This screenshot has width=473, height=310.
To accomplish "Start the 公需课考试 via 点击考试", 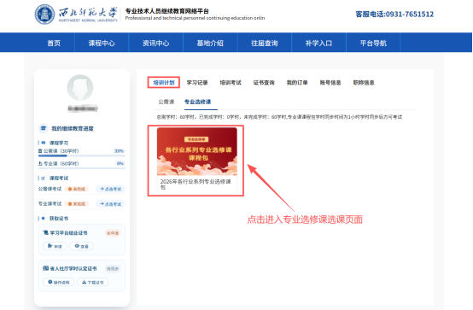I will 110,189.
